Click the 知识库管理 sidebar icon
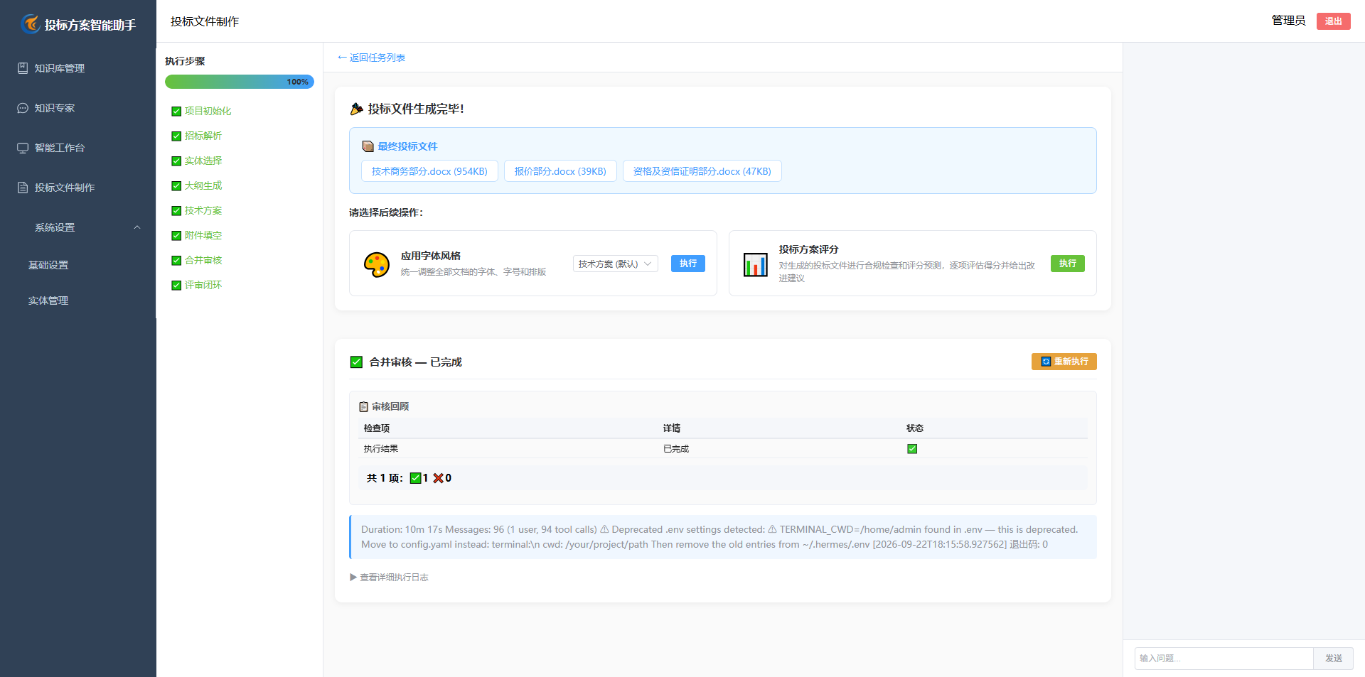The width and height of the screenshot is (1365, 677). click(23, 68)
